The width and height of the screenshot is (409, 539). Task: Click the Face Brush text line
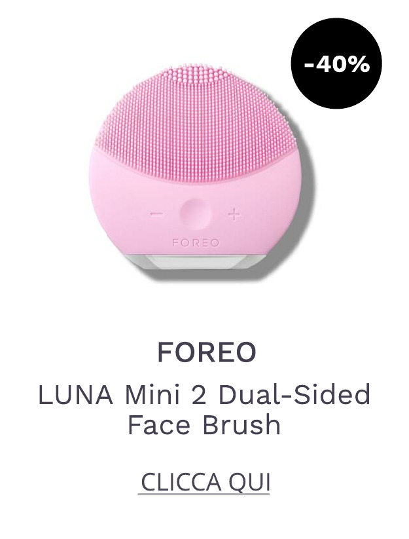pyautogui.click(x=204, y=424)
